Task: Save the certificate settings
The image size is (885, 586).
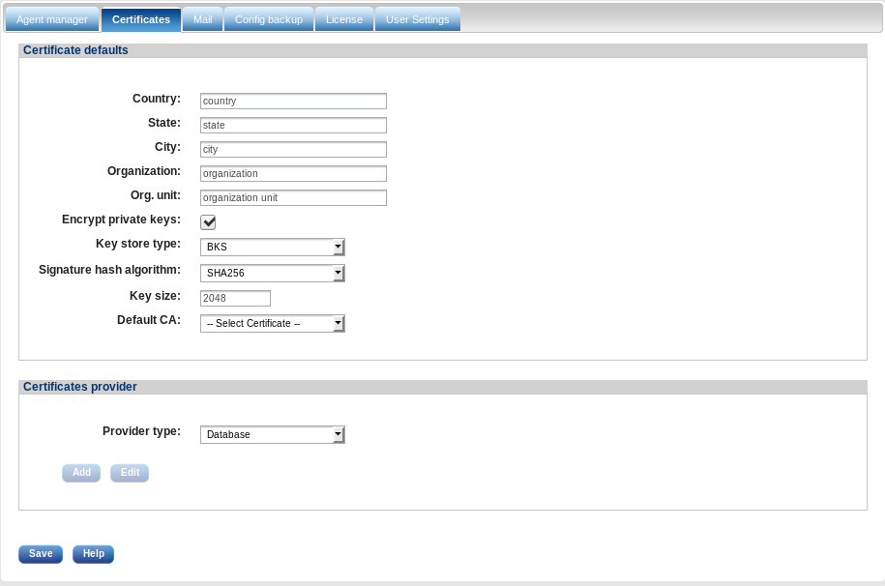Action: (x=41, y=554)
